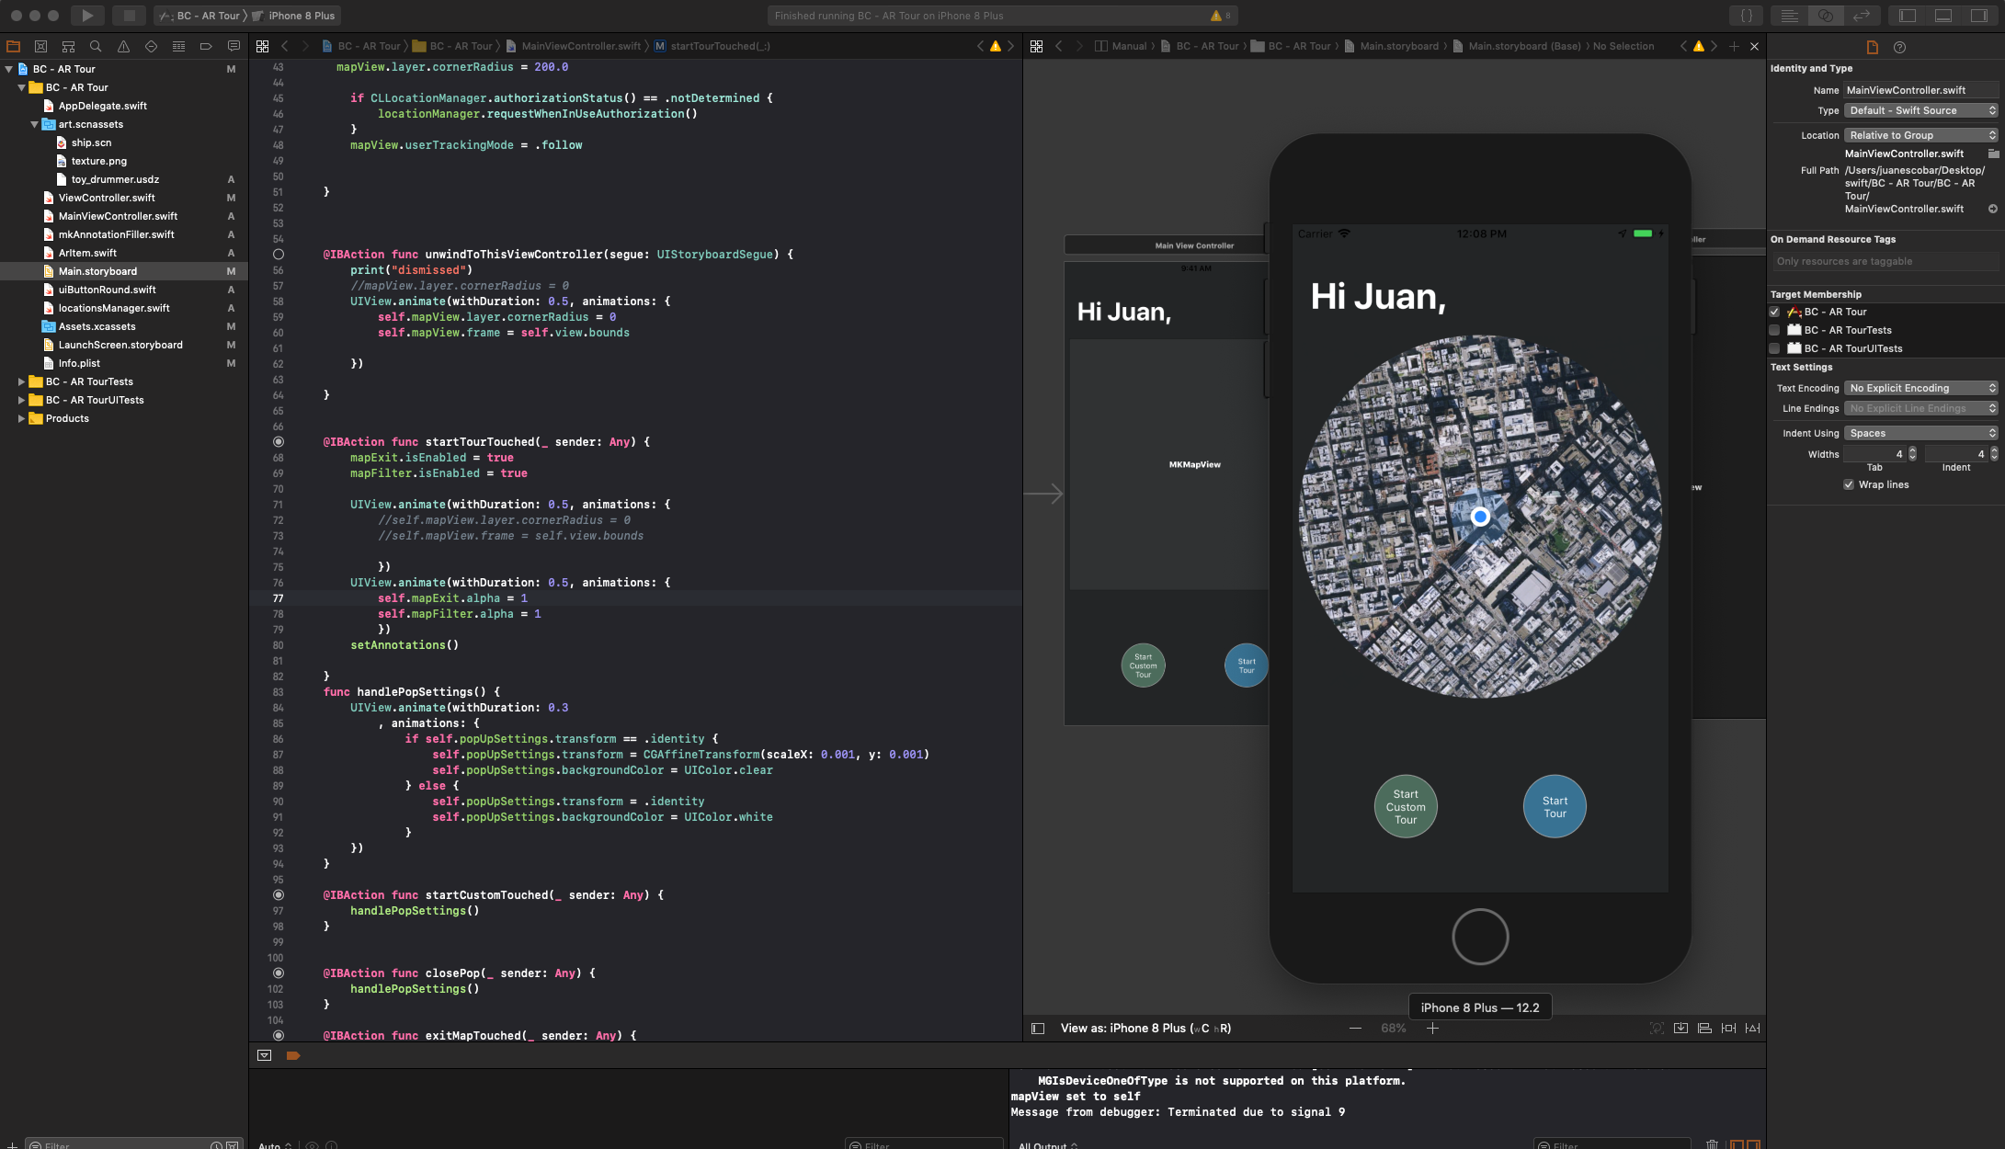Viewport: 2005px width, 1149px height.
Task: Click the Only resources are taggable field
Action: (1885, 261)
